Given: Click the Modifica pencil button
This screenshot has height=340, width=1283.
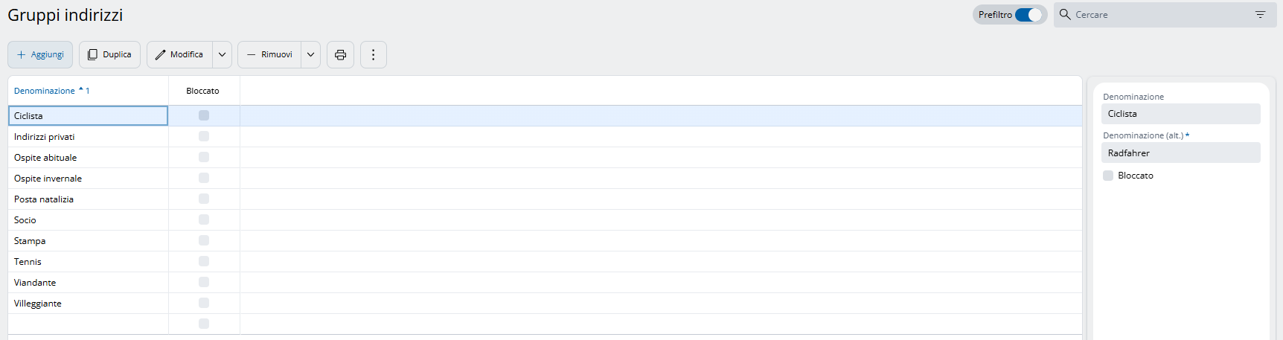Looking at the screenshot, I should point(179,54).
